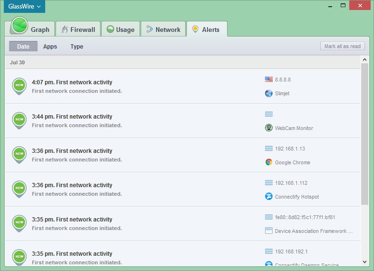Click Connectify Hotspot app name
374x271 pixels.
click(x=297, y=197)
